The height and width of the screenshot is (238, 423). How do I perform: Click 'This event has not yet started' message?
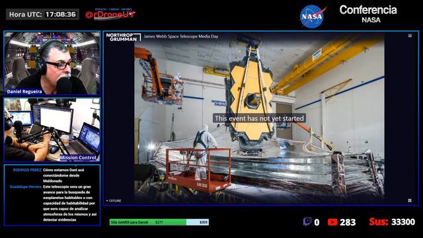259,118
